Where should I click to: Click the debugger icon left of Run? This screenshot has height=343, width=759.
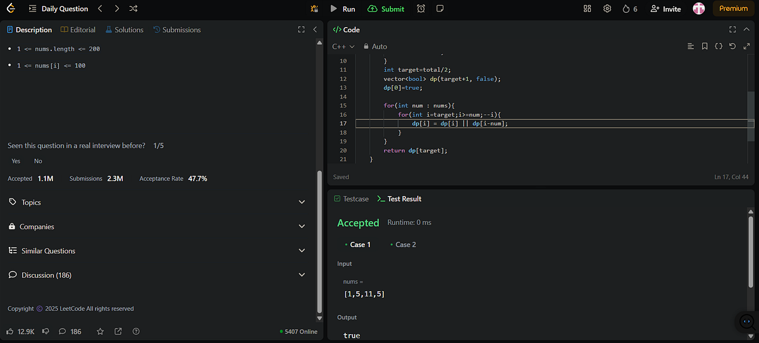point(314,9)
